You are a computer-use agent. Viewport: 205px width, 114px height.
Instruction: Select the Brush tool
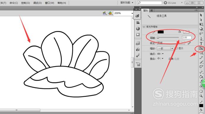pyautogui.click(x=201, y=62)
